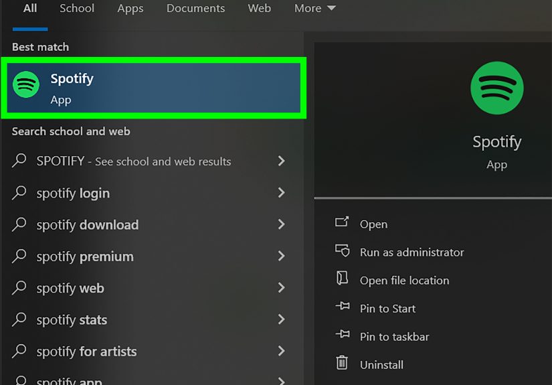
Task: Click search icon beside spotify stats
Action: [x=19, y=319]
